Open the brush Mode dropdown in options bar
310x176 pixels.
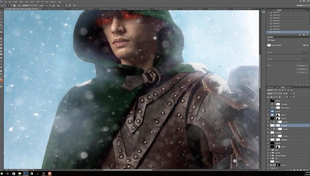30,5
